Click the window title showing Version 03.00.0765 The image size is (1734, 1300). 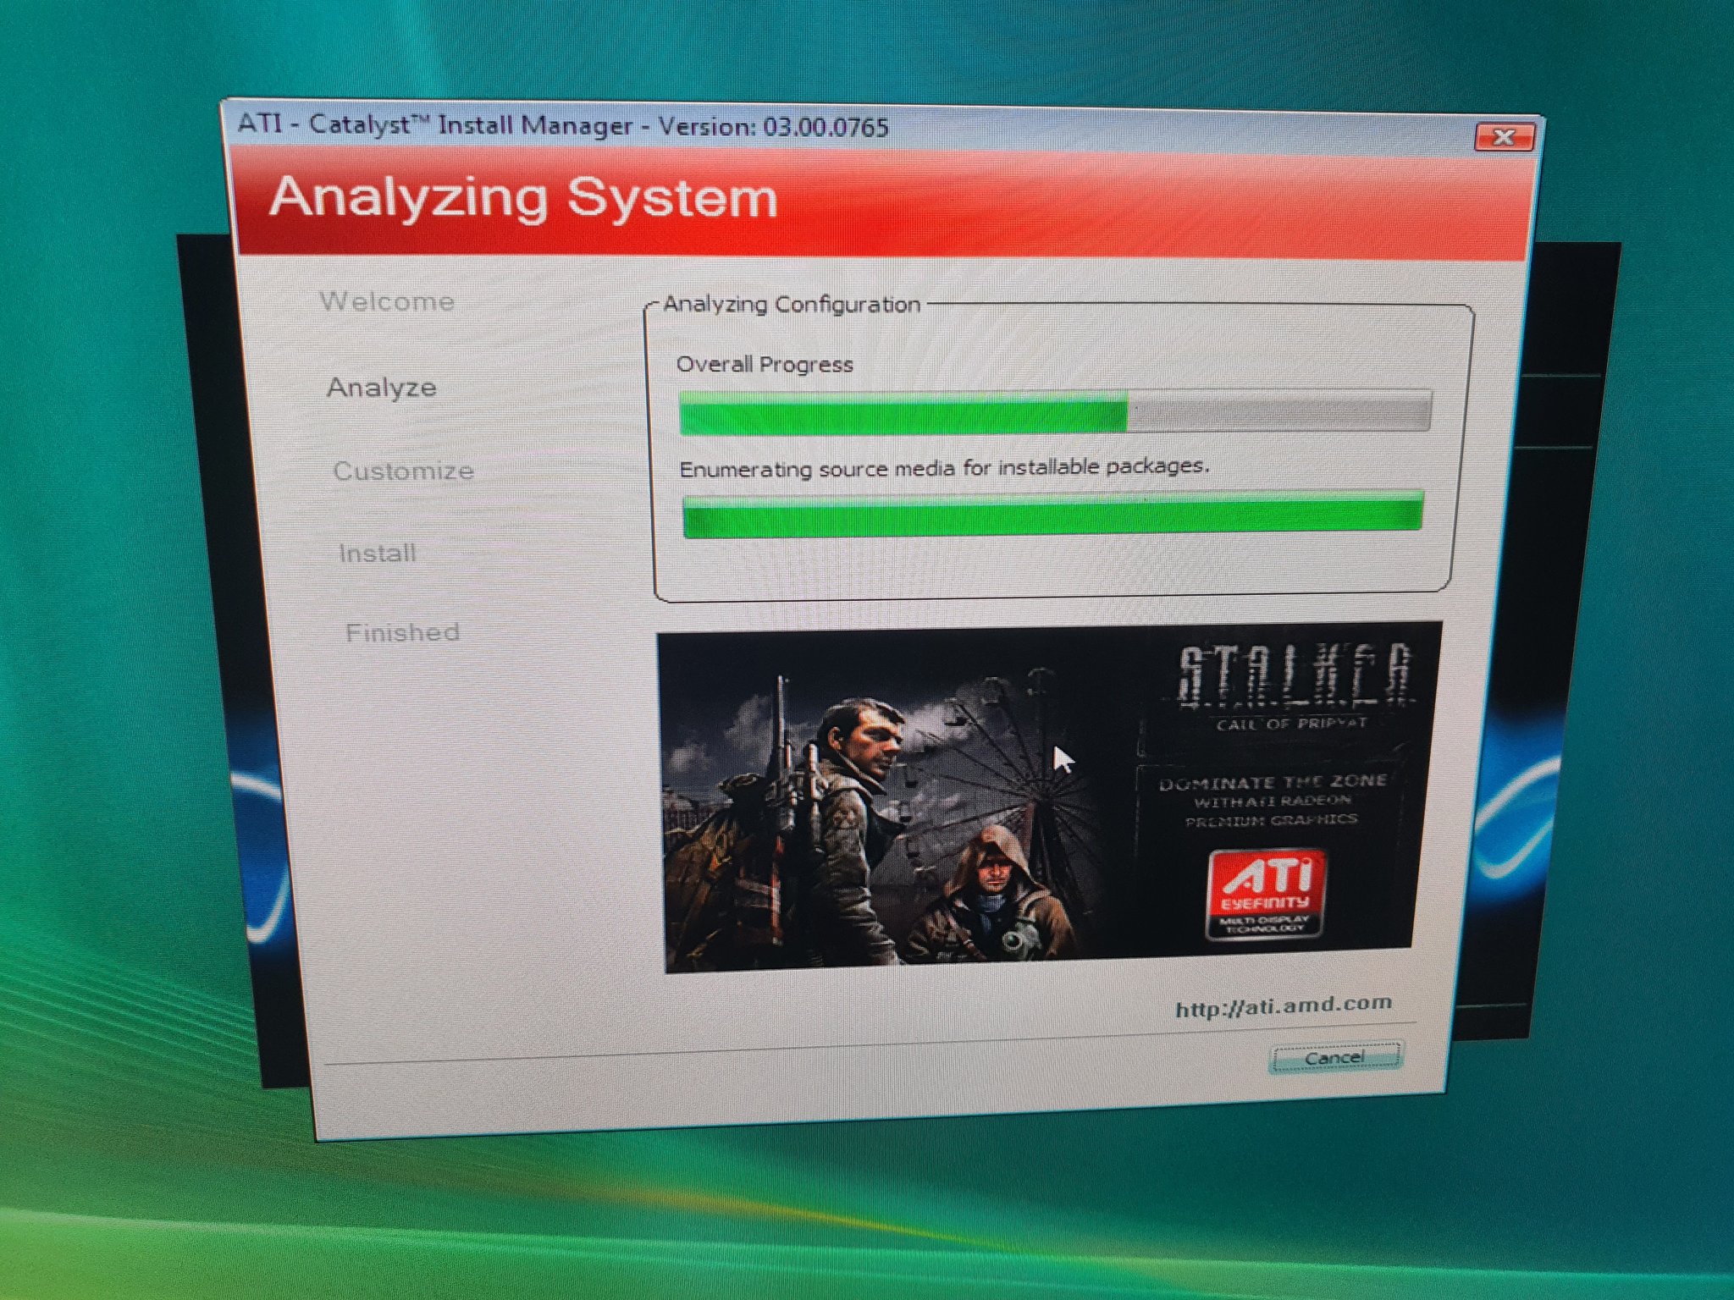[x=563, y=126]
